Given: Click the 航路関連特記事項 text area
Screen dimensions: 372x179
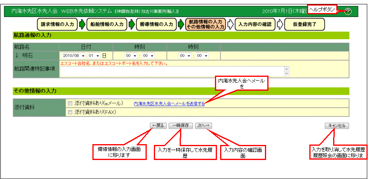Looking at the screenshot, I should click(171, 71).
